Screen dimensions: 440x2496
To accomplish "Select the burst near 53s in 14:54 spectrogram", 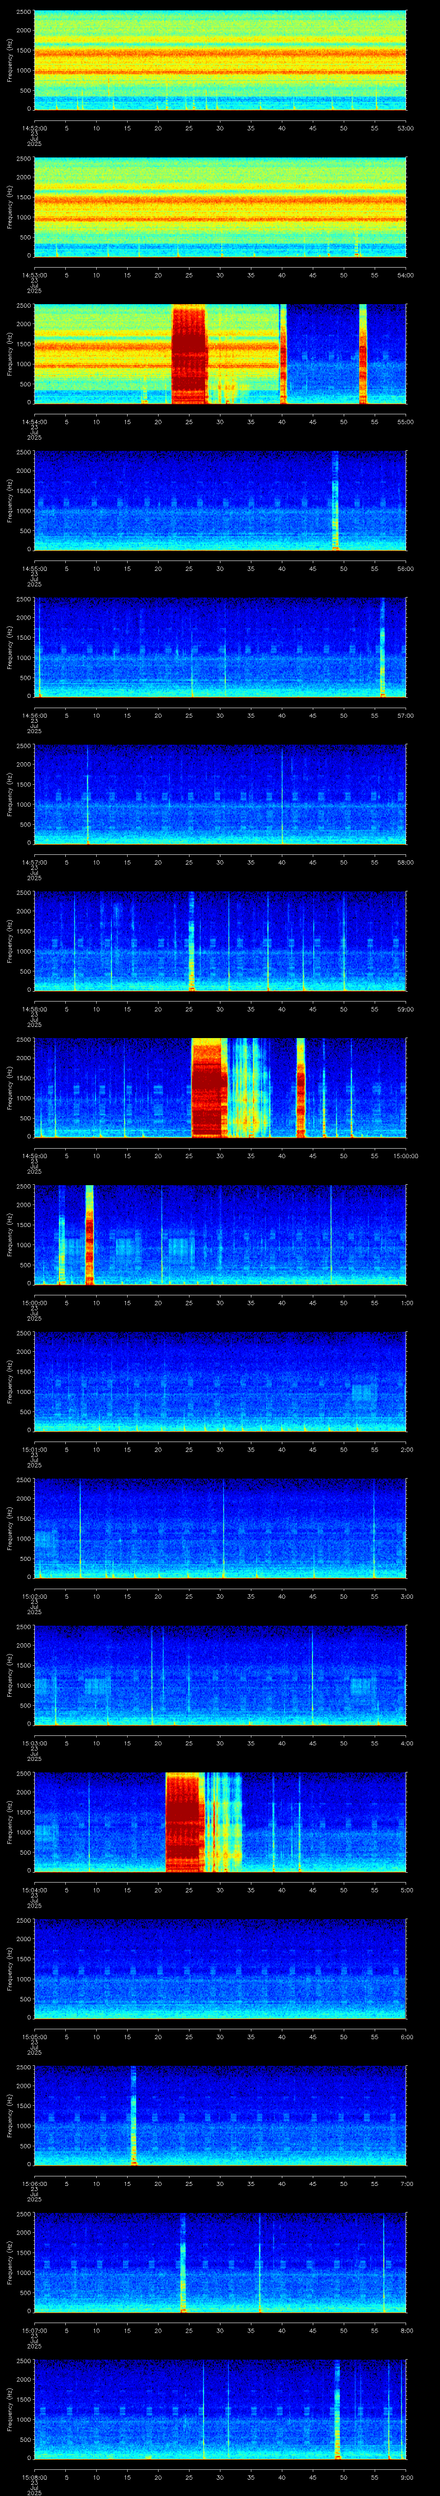I will tap(363, 354).
